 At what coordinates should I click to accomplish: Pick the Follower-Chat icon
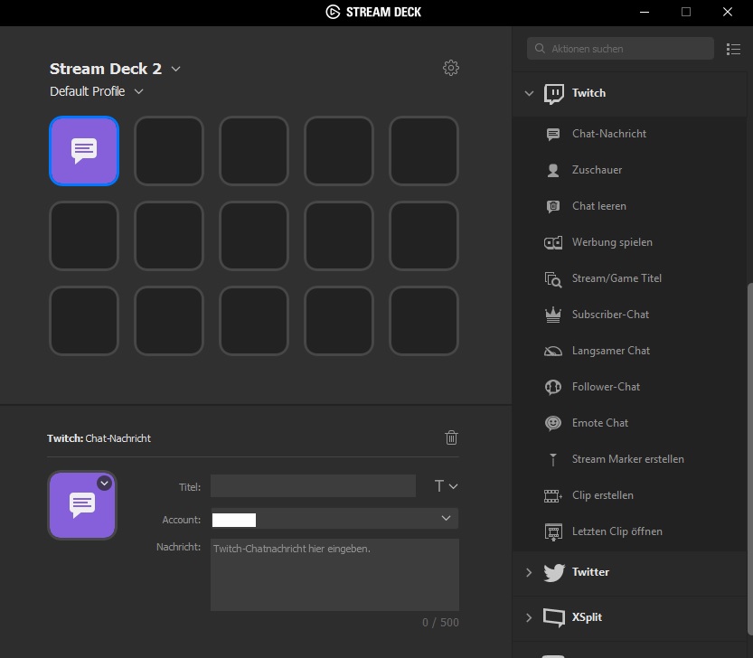point(553,387)
